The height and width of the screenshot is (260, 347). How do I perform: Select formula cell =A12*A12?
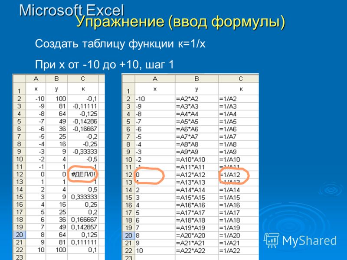click(x=197, y=175)
